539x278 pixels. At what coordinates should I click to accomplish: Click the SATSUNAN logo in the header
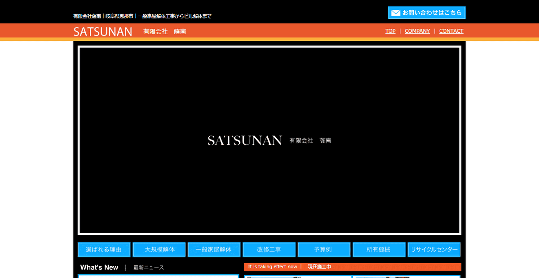103,31
